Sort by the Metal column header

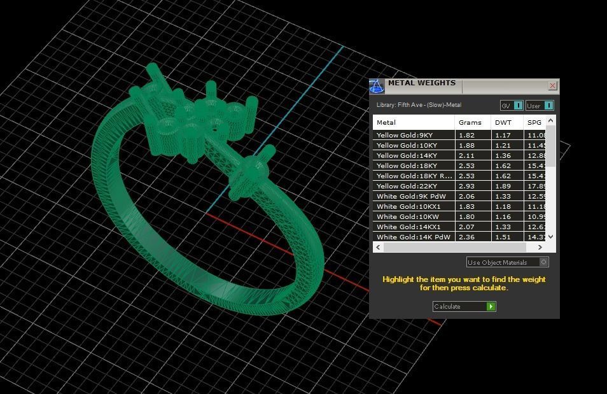coord(414,122)
